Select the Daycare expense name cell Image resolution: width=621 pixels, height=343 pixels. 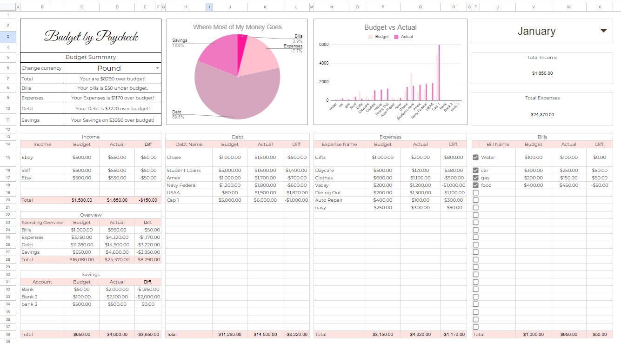[340, 171]
